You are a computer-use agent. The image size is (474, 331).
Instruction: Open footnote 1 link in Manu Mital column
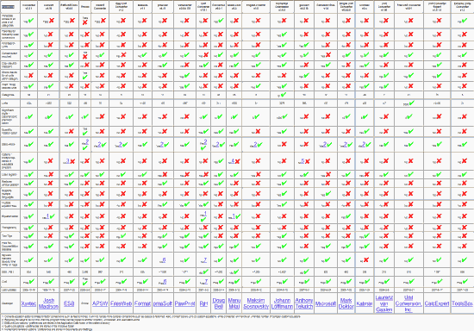point(234,215)
